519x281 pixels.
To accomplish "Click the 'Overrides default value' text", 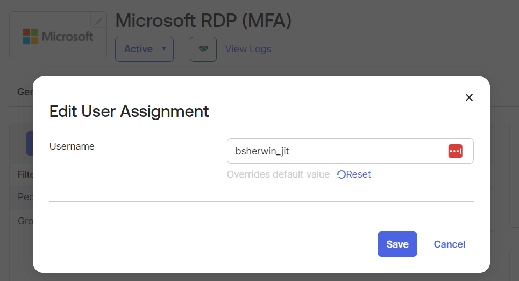I will click(278, 174).
